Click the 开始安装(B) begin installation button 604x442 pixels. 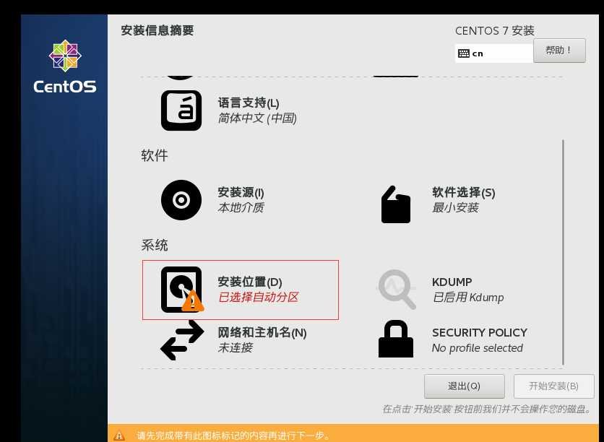554,386
